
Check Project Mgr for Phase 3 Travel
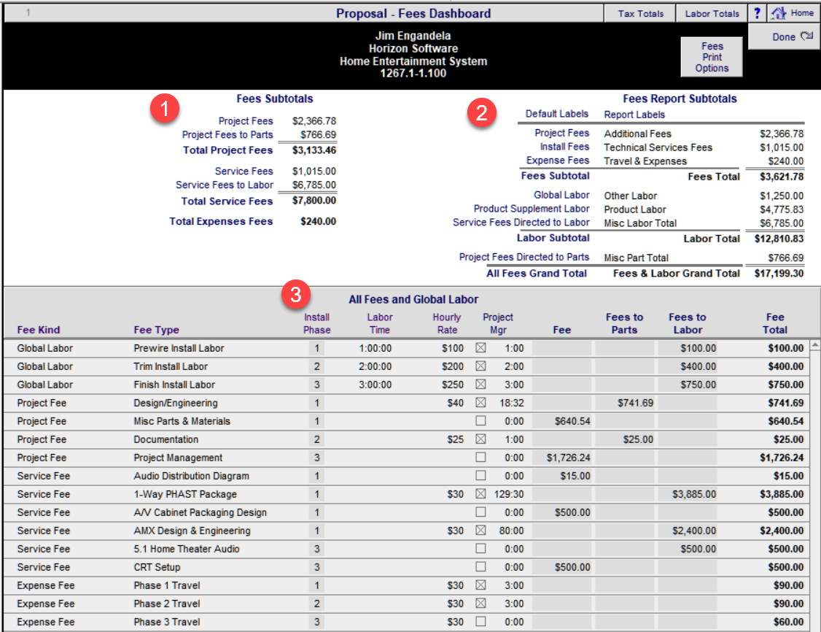pyautogui.click(x=480, y=622)
